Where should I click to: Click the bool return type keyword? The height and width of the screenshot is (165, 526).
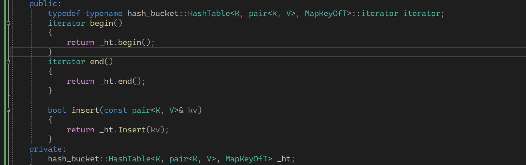57,110
